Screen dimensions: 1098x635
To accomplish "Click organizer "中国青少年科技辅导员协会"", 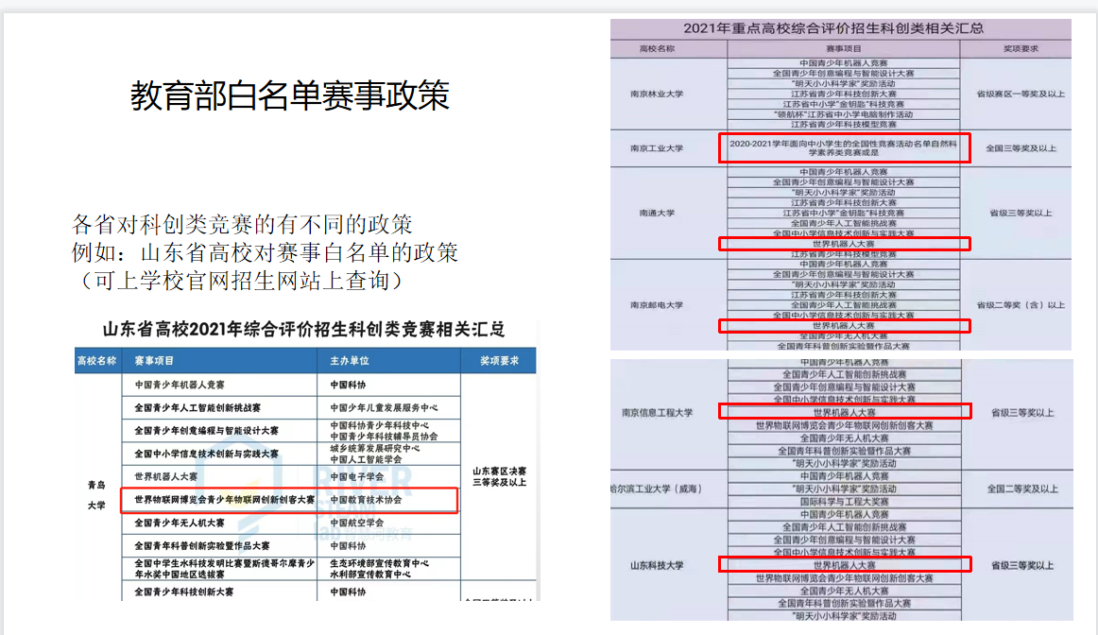I will click(x=384, y=437).
